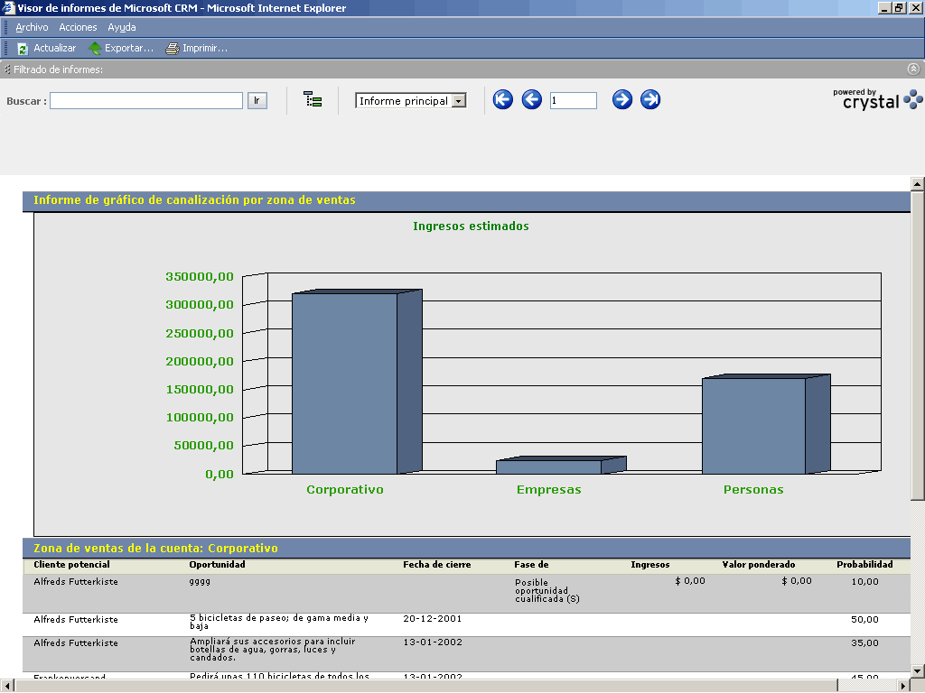Click the horizontal scrollbar left arrow
This screenshot has width=925, height=693.
click(x=6, y=686)
